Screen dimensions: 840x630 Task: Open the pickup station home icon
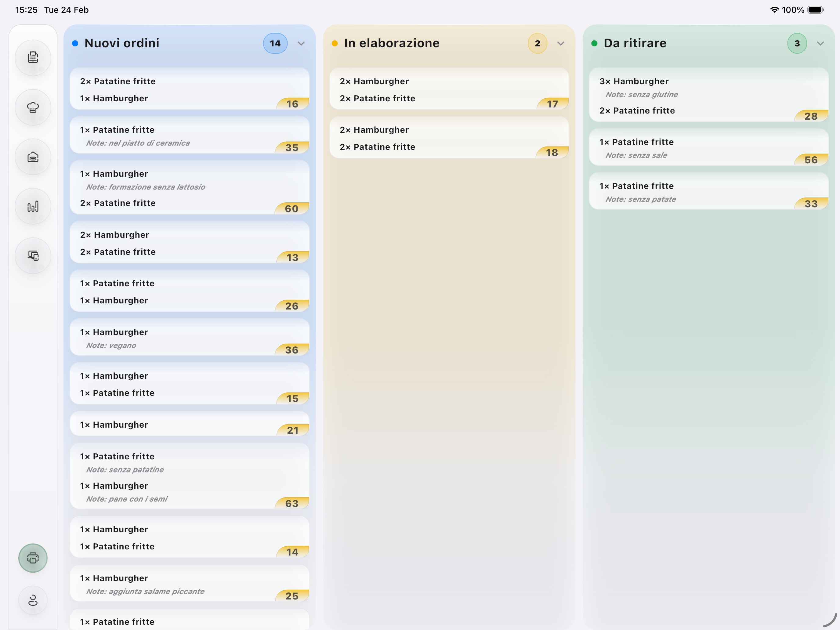[33, 157]
